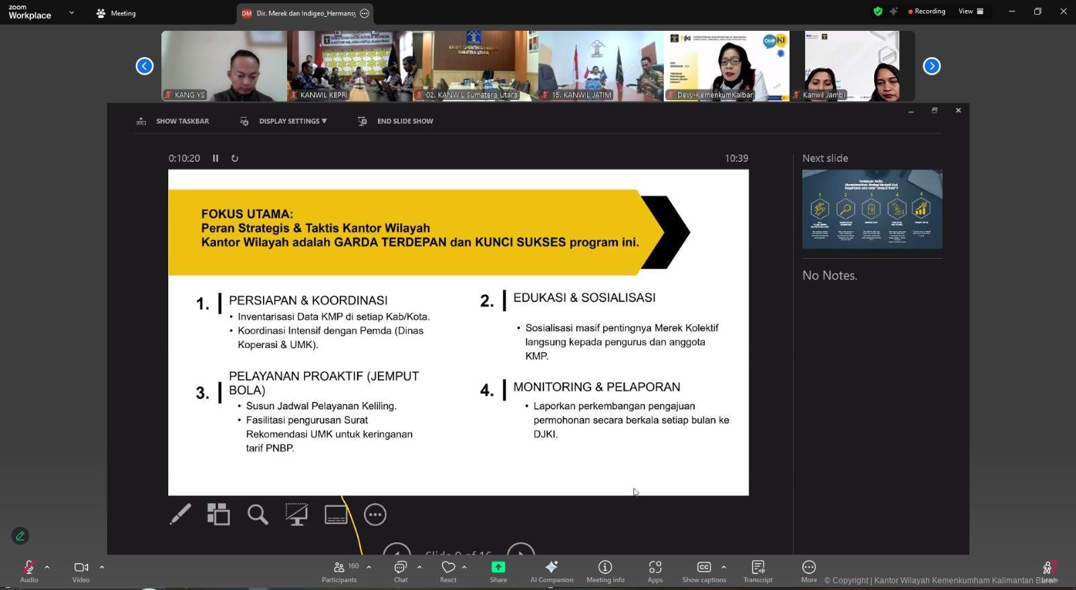Pause the presentation timer

click(x=215, y=159)
